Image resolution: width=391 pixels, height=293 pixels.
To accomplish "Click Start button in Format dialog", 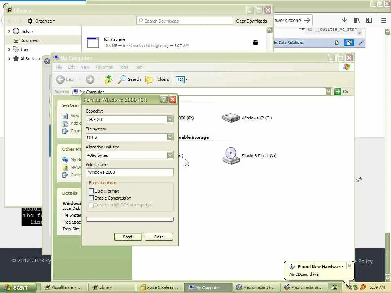I will (x=128, y=237).
